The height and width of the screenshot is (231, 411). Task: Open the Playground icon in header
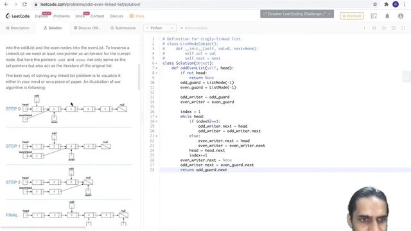[374, 16]
